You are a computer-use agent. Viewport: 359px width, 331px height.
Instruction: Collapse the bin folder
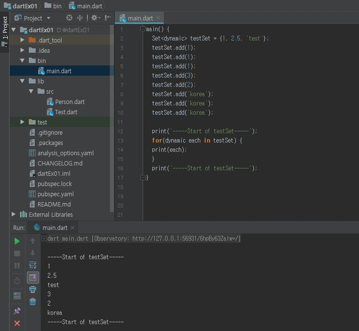coord(22,61)
